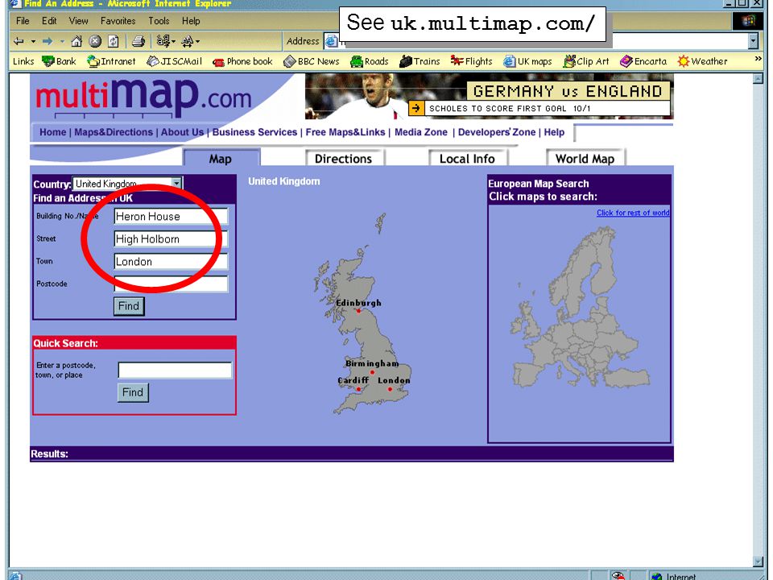Image resolution: width=773 pixels, height=580 pixels.
Task: Follow the Help link in site navigation
Action: tap(554, 132)
